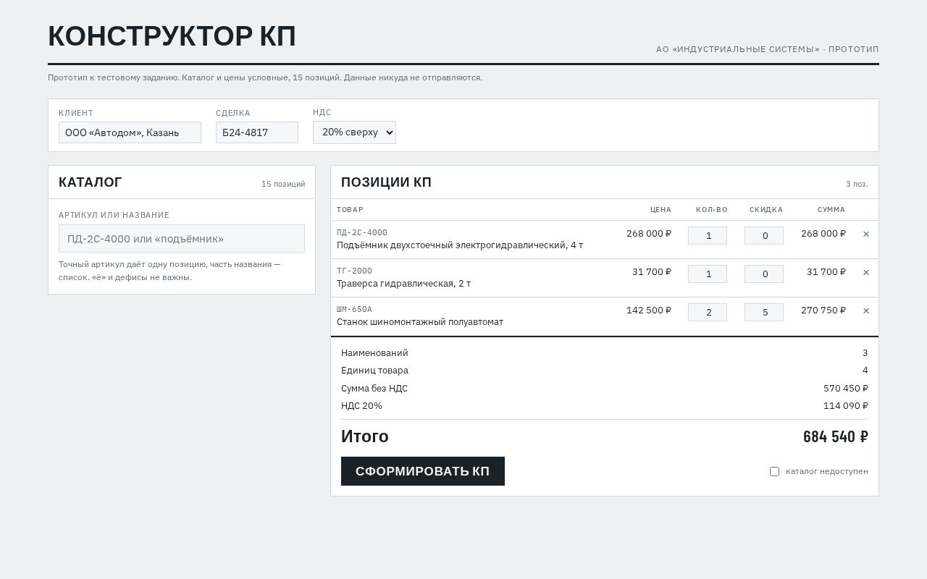This screenshot has width=927, height=579.
Task: Click the discount field for ШМ-650А
Action: 764,312
